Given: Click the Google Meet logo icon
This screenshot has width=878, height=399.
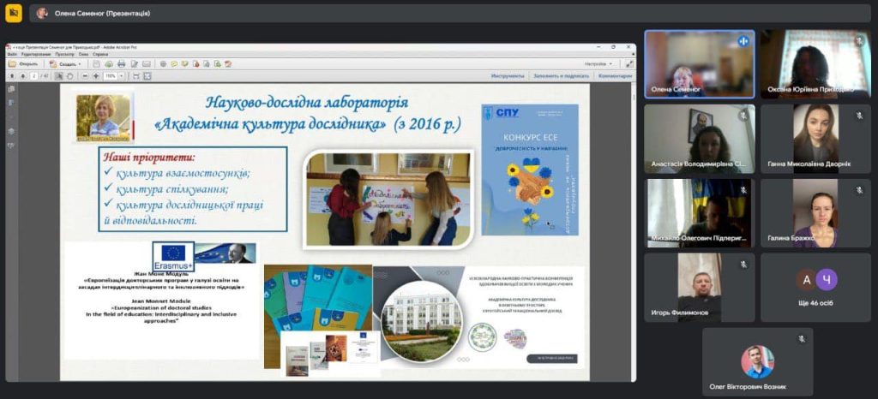Looking at the screenshot, I should [14, 13].
